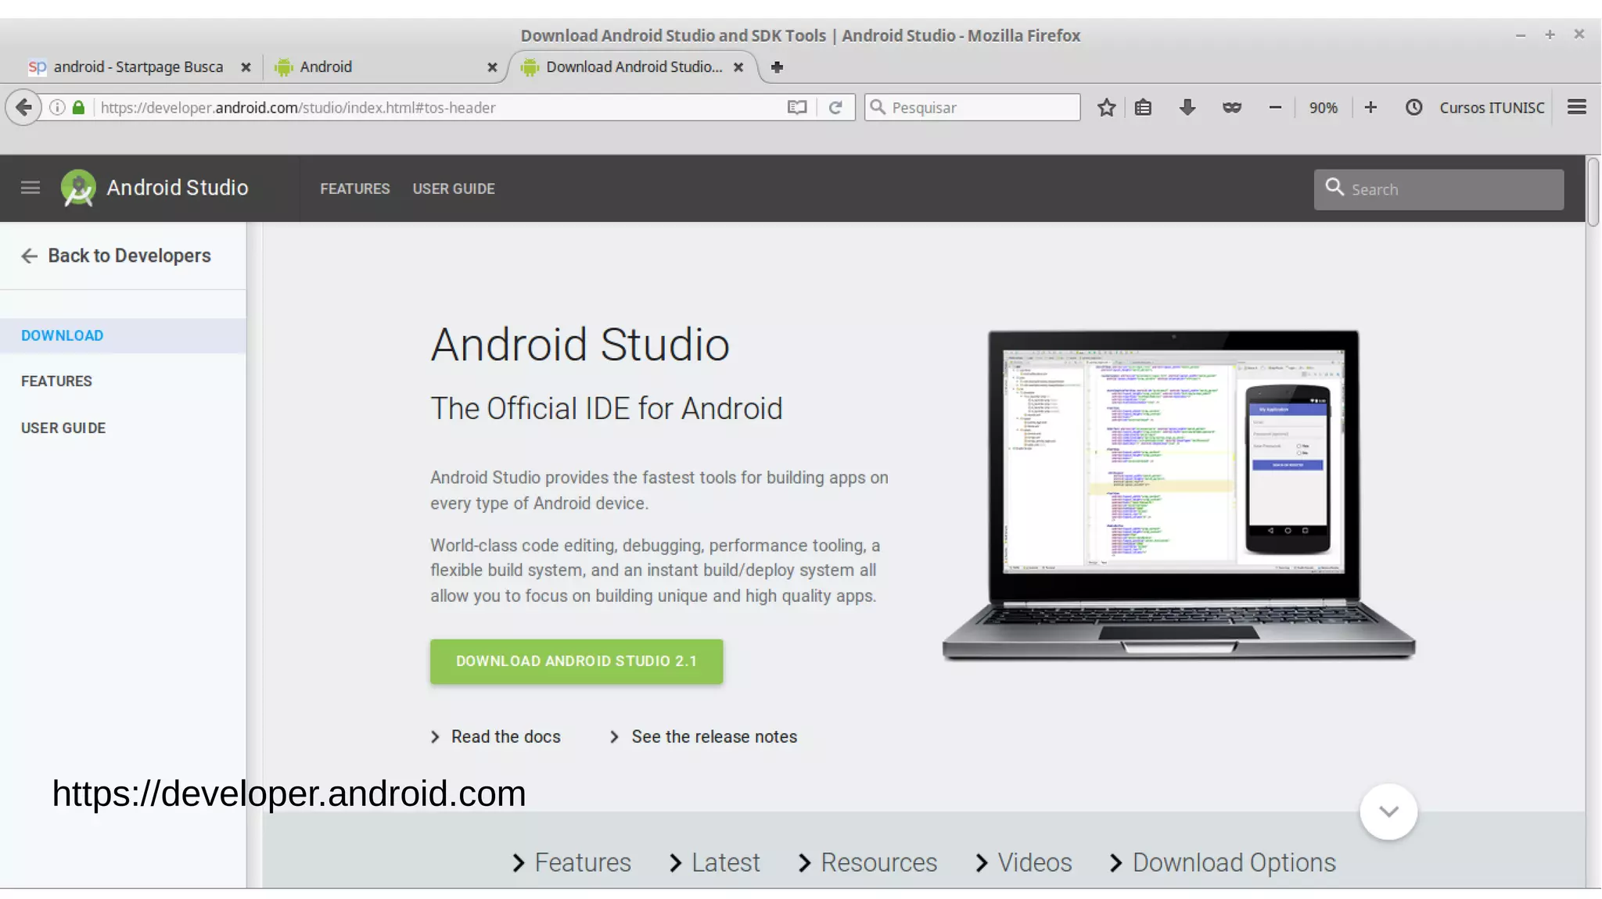The image size is (1602, 899).
Task: Click the zoom in plus button
Action: point(1370,107)
